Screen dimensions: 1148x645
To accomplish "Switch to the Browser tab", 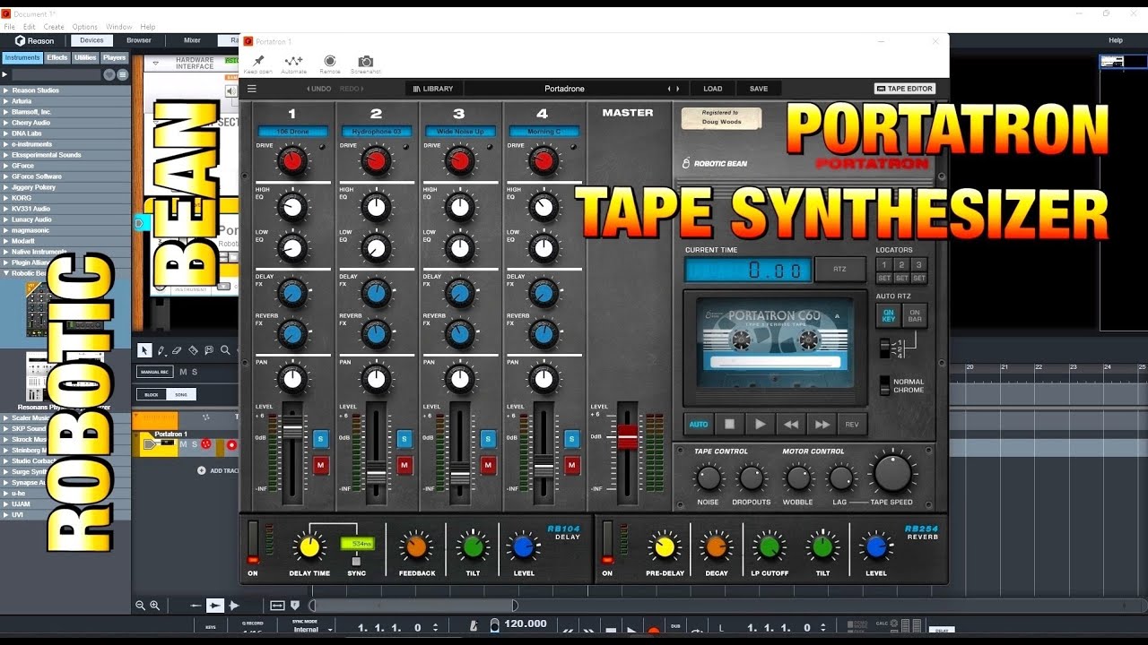I will 139,40.
